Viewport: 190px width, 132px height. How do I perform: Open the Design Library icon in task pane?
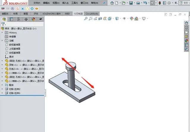coord(186,28)
